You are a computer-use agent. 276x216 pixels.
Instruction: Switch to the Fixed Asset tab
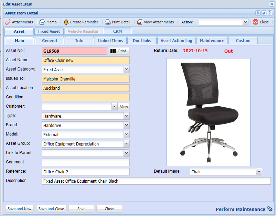(x=49, y=31)
